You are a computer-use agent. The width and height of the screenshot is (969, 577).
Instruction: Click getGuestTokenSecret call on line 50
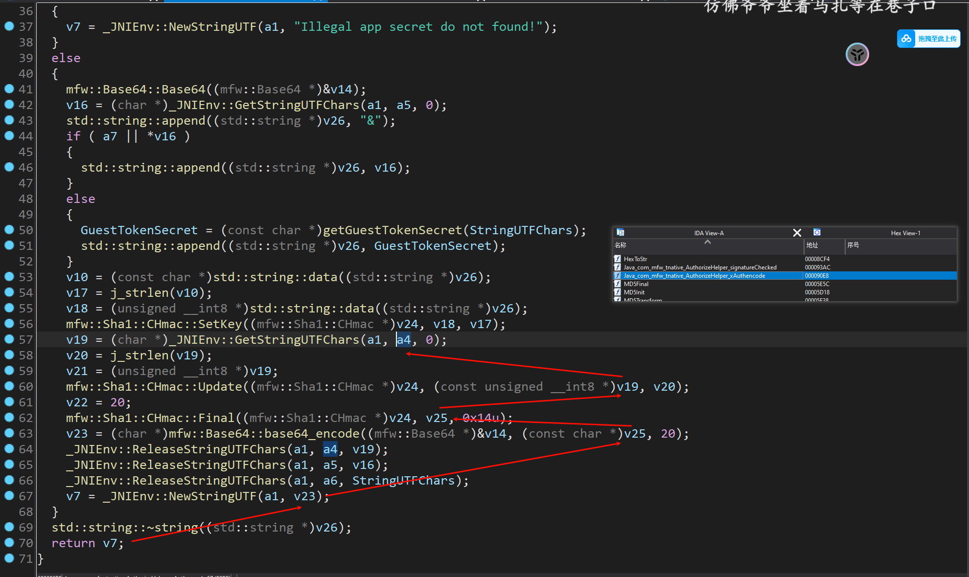392,230
